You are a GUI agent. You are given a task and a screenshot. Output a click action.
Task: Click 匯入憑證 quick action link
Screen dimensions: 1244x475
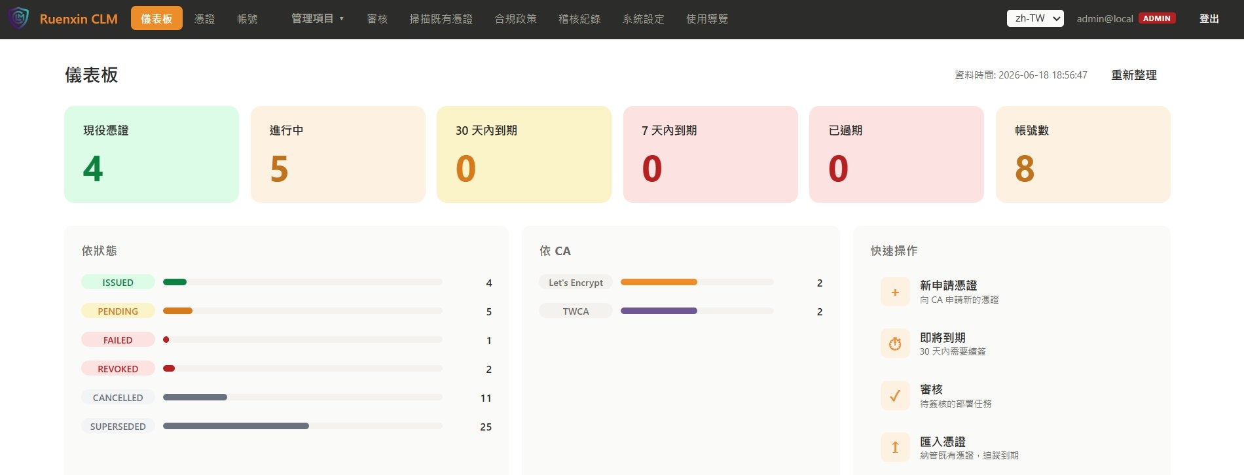[x=942, y=442]
